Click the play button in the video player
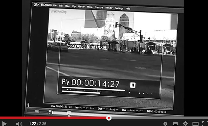Image resolution: width=208 pixels, height=126 pixels. (4, 124)
